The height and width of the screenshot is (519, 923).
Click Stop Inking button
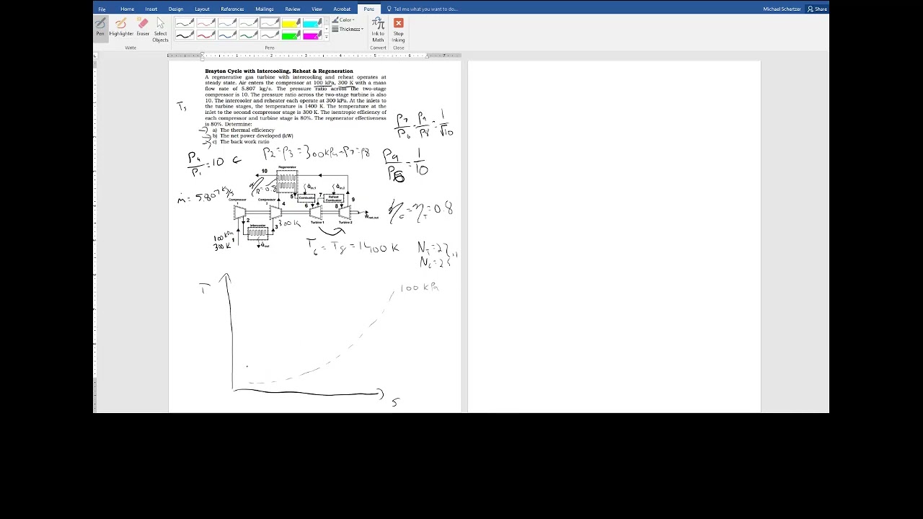[398, 30]
